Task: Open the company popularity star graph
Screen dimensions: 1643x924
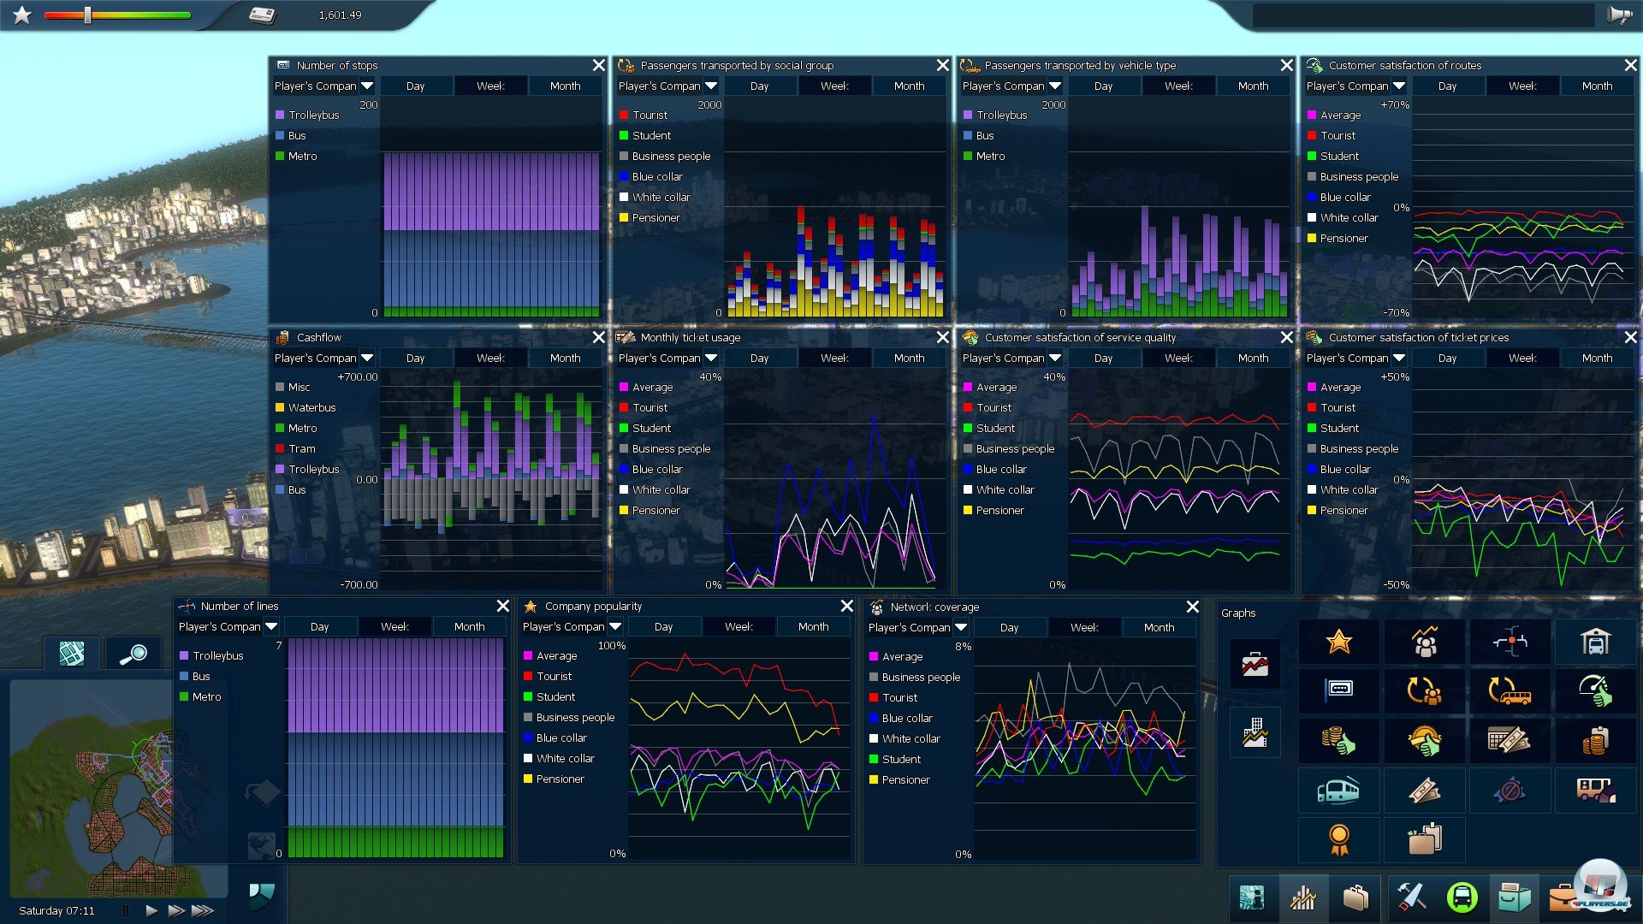Action: (1338, 642)
